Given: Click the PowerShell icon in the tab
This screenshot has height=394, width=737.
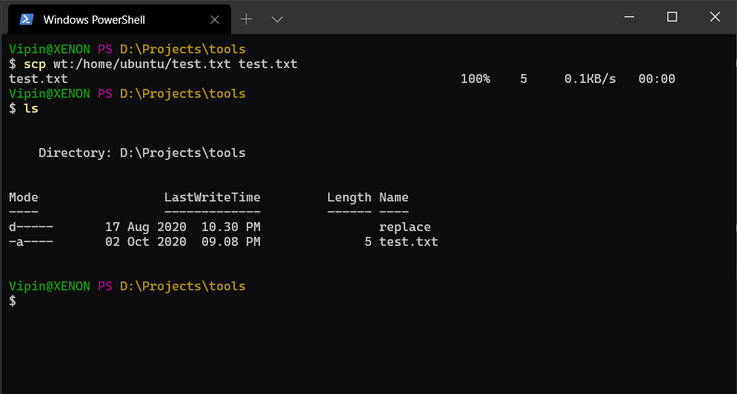Looking at the screenshot, I should (x=26, y=19).
